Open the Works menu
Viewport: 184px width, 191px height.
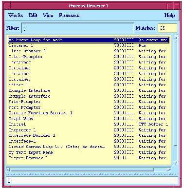(16, 15)
